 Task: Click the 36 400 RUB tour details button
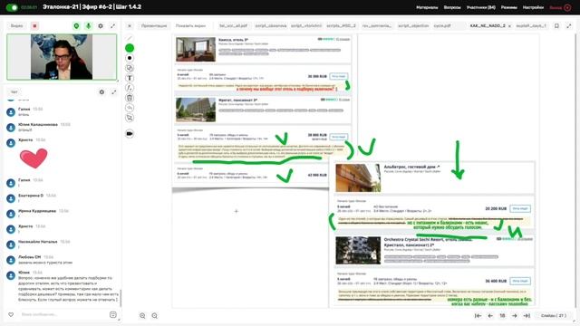[519, 281]
